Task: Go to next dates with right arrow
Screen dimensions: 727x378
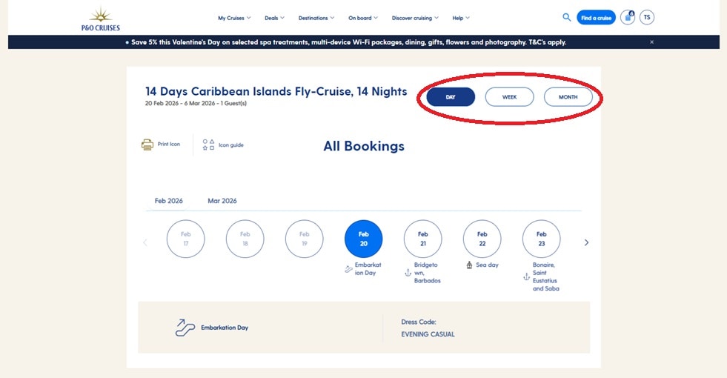Action: coord(586,242)
